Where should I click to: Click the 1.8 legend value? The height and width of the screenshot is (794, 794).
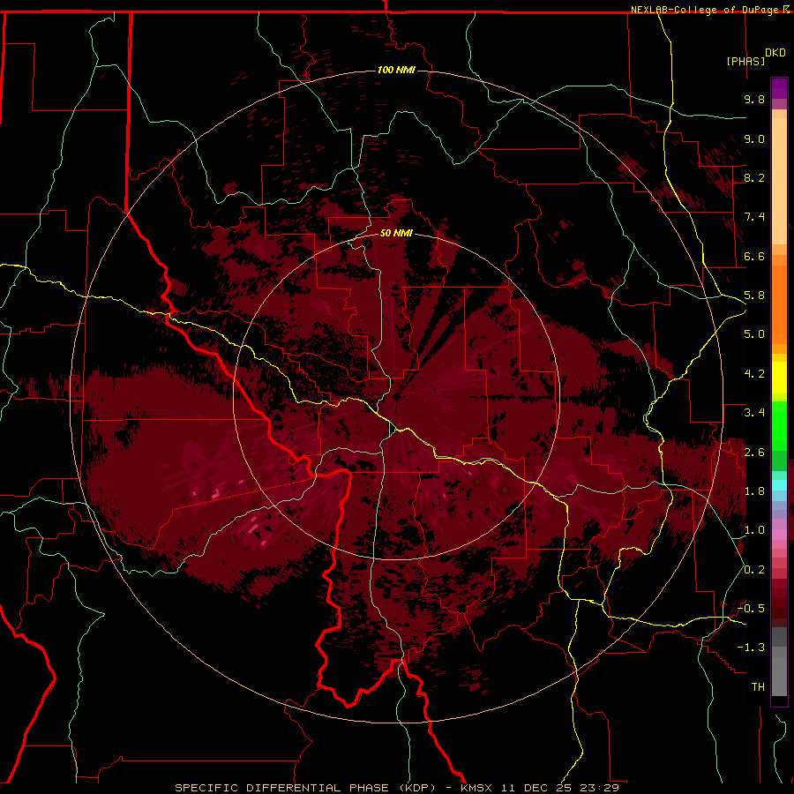754,491
